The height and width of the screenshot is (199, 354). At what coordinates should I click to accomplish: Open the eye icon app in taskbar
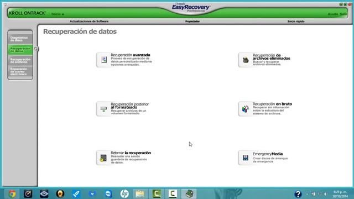tap(44, 194)
